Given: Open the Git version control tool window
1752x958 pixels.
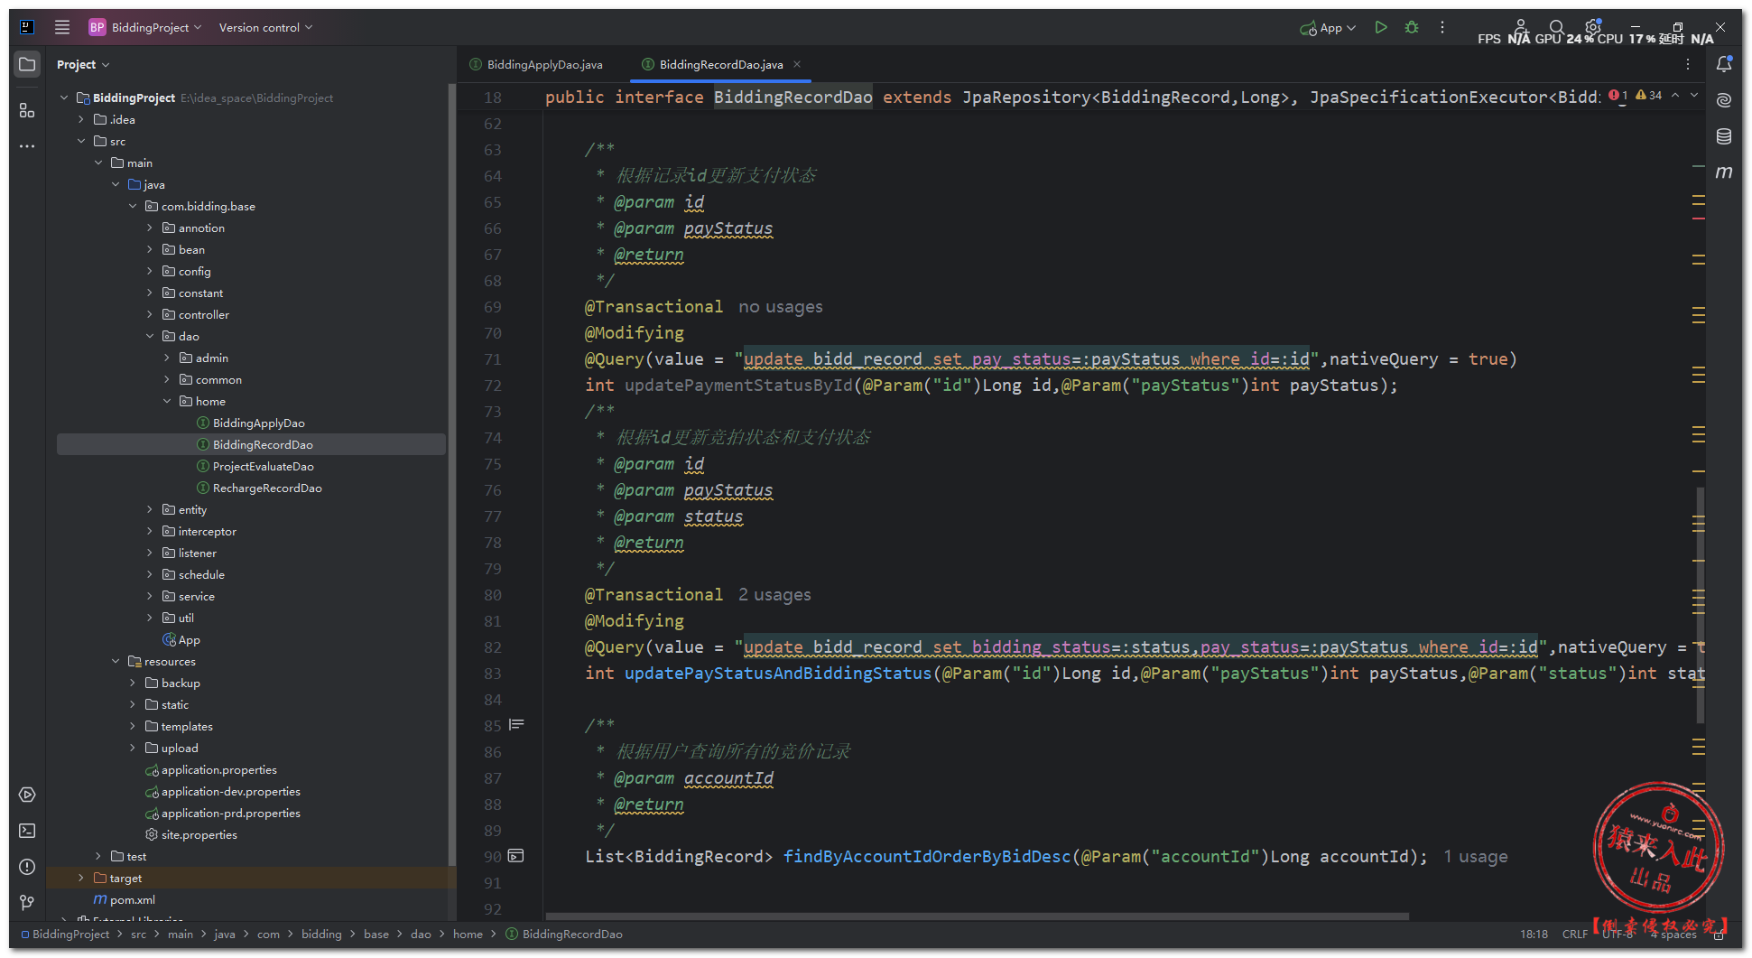Looking at the screenshot, I should (27, 902).
